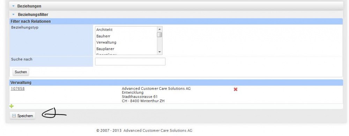This screenshot has width=349, height=136.
Task: Click the Advanced Customer Care Solutions AG address text
Action: pyautogui.click(x=156, y=95)
